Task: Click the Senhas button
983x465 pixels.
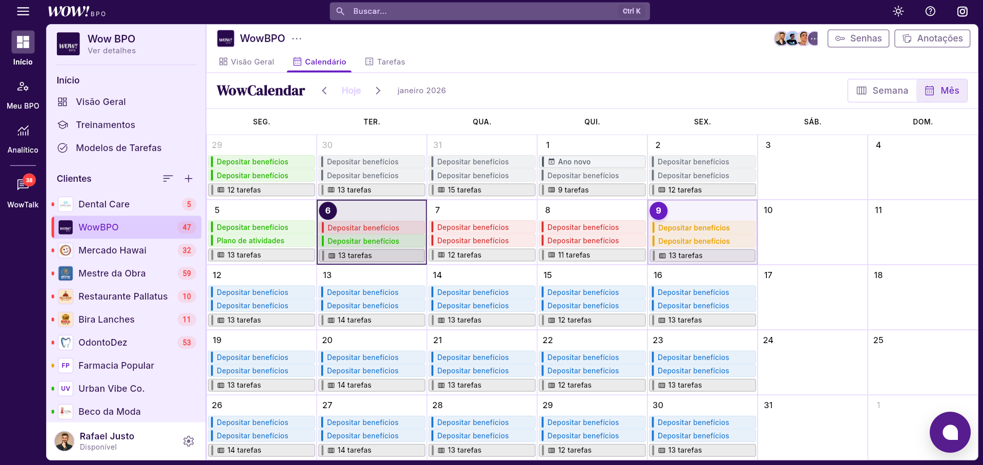Action: [858, 38]
